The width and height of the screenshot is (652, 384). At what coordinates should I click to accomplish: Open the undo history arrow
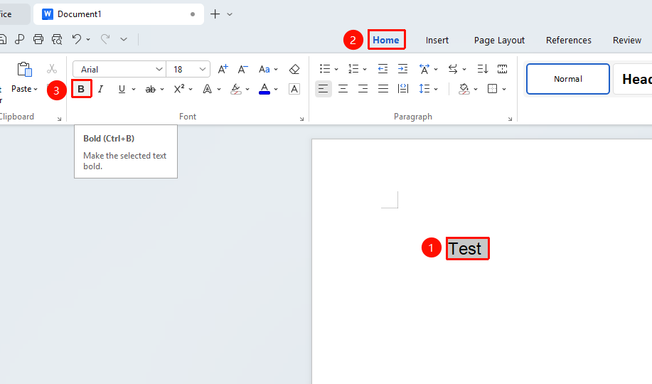[88, 40]
